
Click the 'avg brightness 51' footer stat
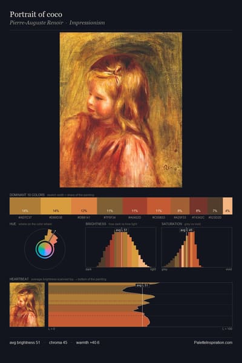click(25, 342)
